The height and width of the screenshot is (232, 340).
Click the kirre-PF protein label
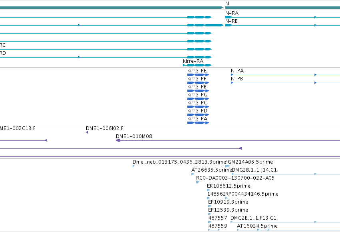click(197, 78)
